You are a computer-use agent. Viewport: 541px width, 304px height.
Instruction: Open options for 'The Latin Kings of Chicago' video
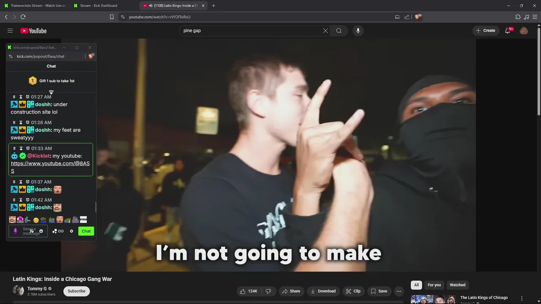(522, 298)
